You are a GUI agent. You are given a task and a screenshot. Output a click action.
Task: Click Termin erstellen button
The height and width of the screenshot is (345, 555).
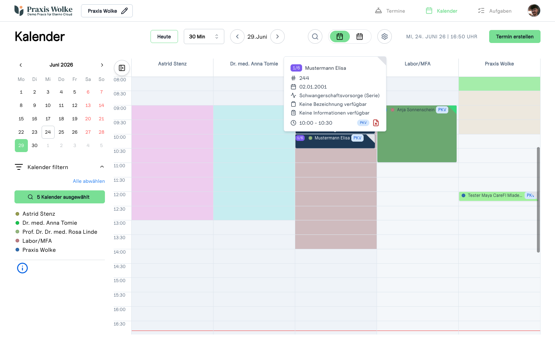[x=515, y=36]
